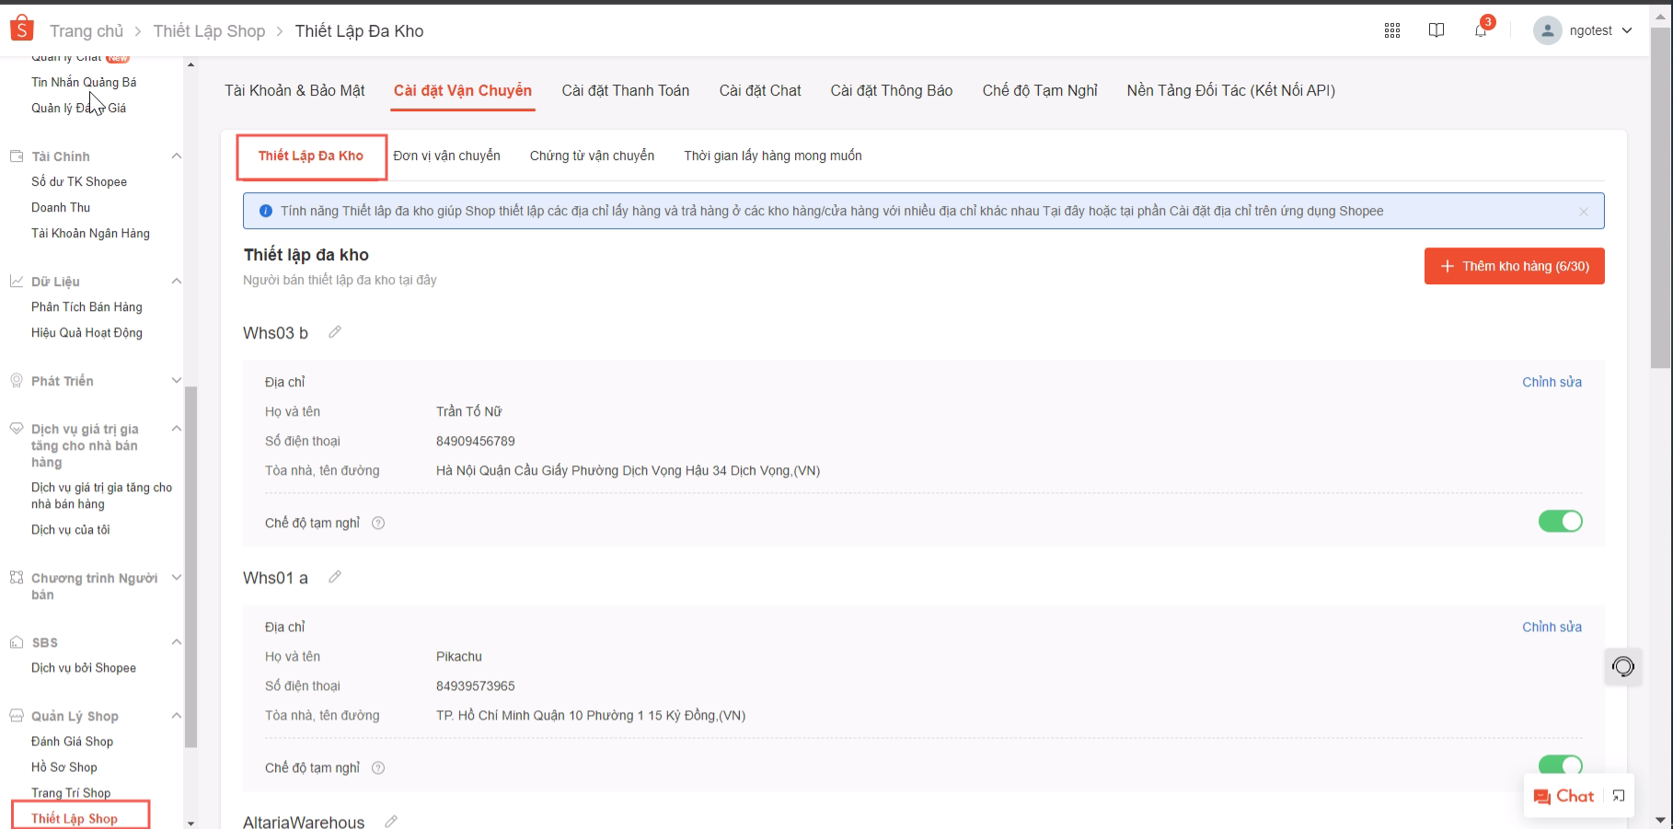Collapse the Quản Lý Shop section
Viewport: 1673px width, 829px height.
176,716
